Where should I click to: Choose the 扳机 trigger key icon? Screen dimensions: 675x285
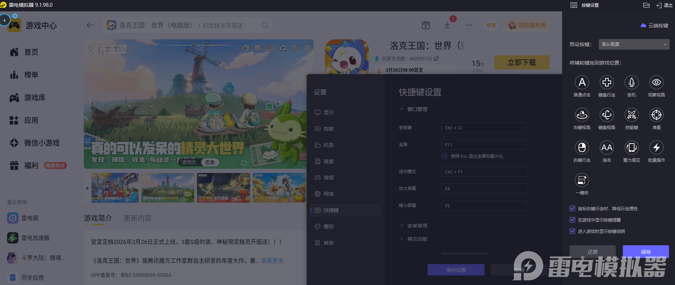click(632, 82)
